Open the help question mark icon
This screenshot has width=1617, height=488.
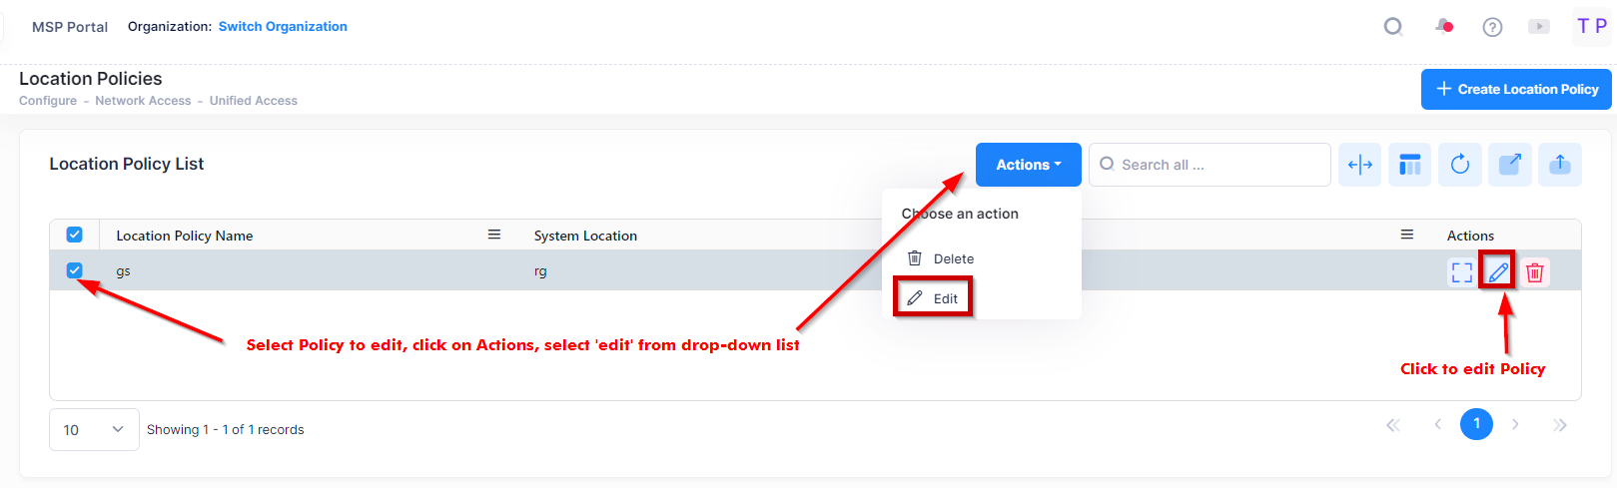1492,27
